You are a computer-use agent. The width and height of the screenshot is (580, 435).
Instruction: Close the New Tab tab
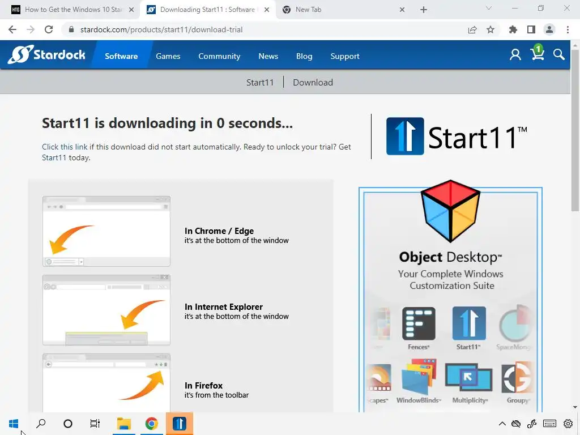click(402, 10)
